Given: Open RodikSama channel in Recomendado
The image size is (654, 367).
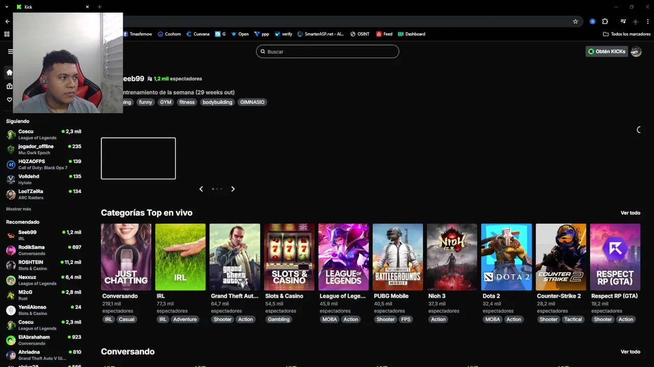Looking at the screenshot, I should click(x=44, y=250).
